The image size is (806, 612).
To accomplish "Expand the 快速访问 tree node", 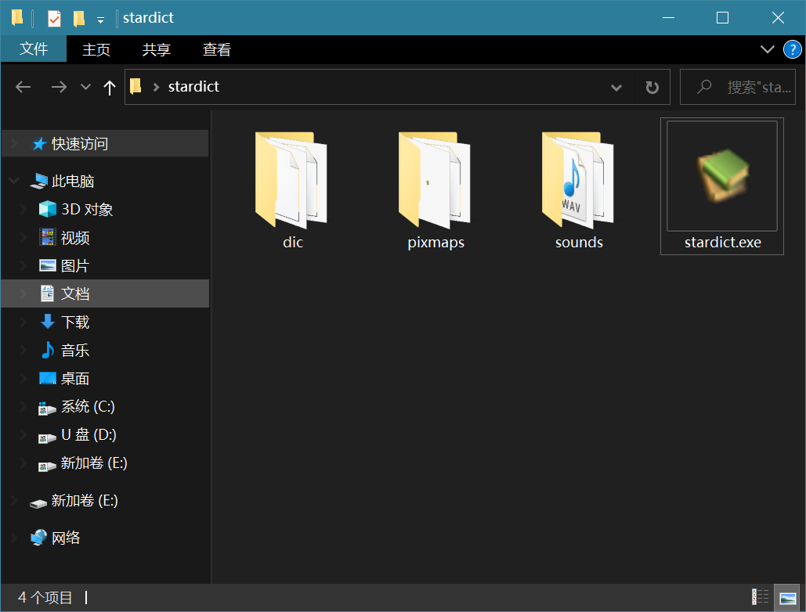I will click(13, 144).
